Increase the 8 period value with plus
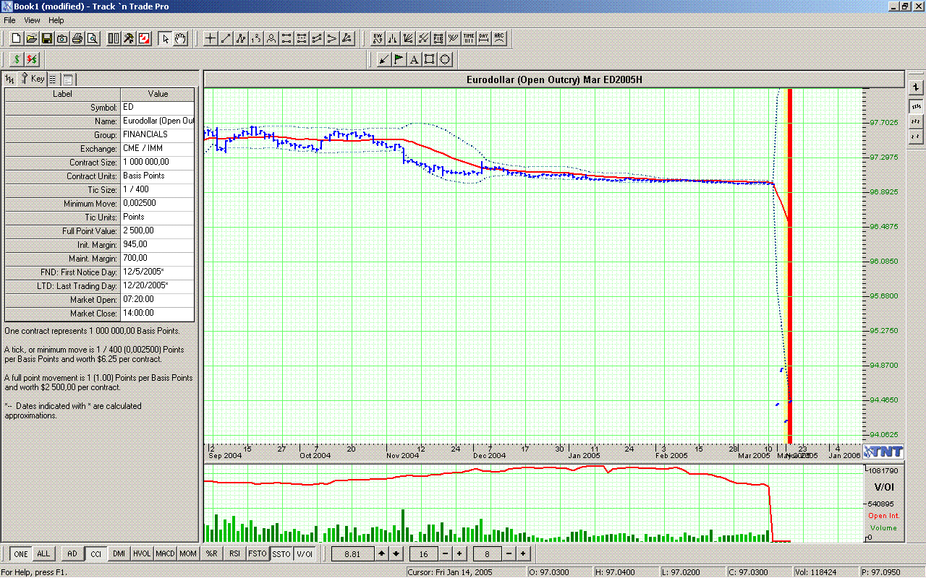926x578 pixels. [x=522, y=554]
